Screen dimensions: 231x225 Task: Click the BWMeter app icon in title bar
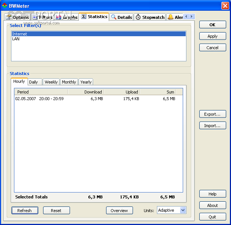click(x=4, y=6)
